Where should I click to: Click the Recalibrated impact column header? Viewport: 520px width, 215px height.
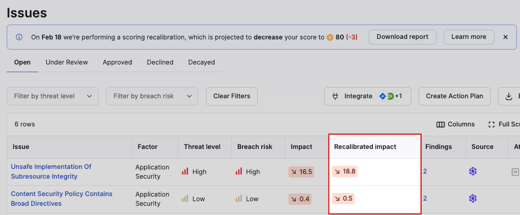coord(365,147)
